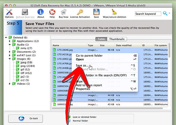Image resolution: width=176 pixels, height=125 pixels.
Task: Click the vertical scrollbar of file table
Action: coord(169,50)
